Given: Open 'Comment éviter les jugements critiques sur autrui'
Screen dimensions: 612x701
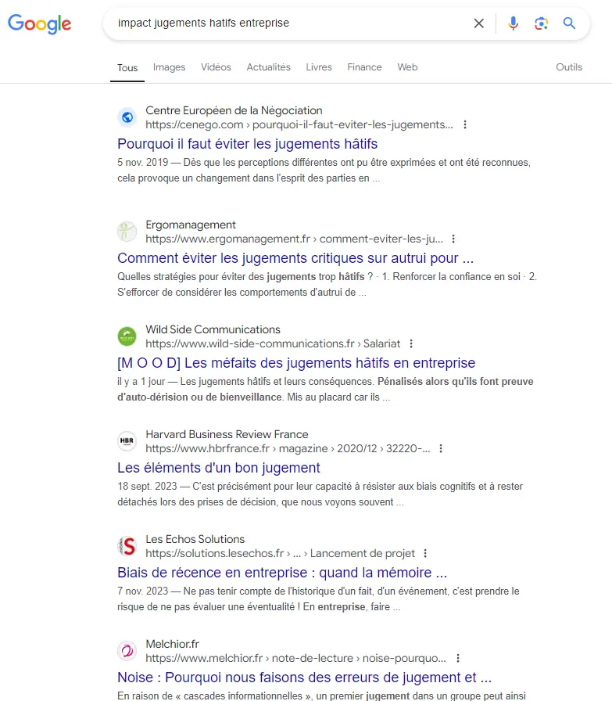Looking at the screenshot, I should pyautogui.click(x=295, y=258).
